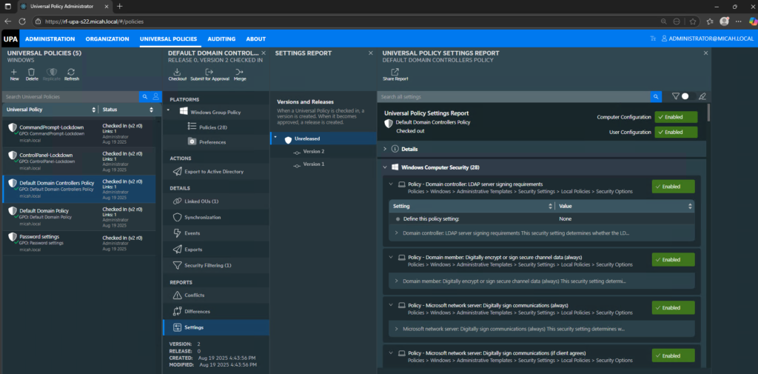The width and height of the screenshot is (758, 374).
Task: Refresh the Universal Policies list
Action: [72, 72]
